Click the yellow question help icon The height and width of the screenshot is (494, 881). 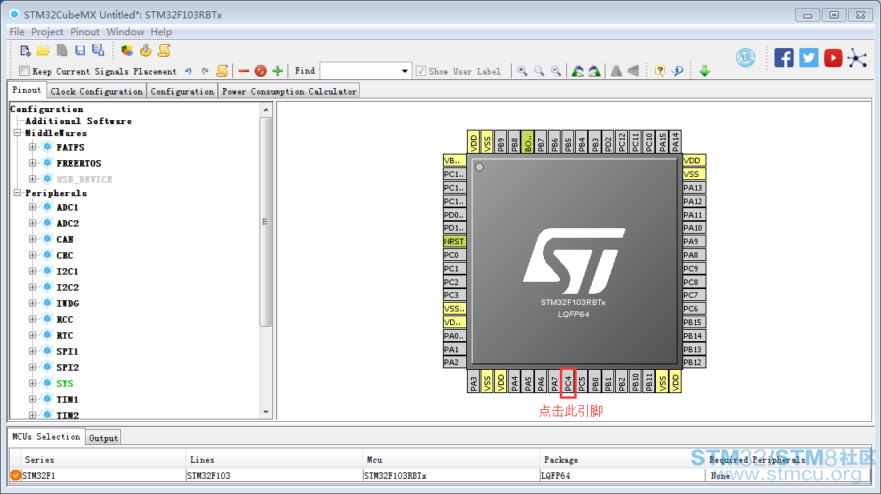pos(660,70)
